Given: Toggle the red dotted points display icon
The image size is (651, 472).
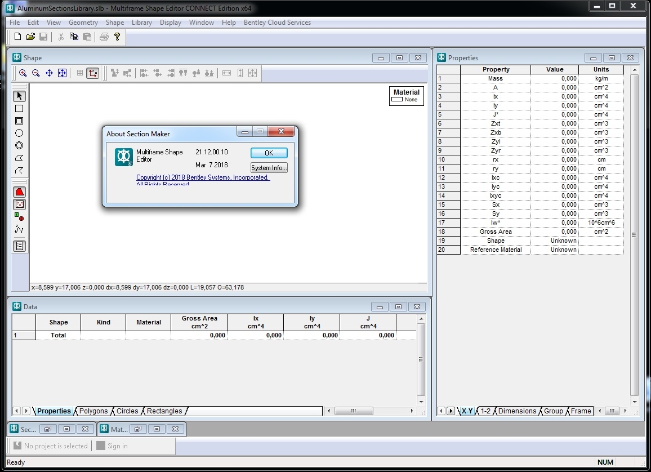Looking at the screenshot, I should tap(19, 204).
